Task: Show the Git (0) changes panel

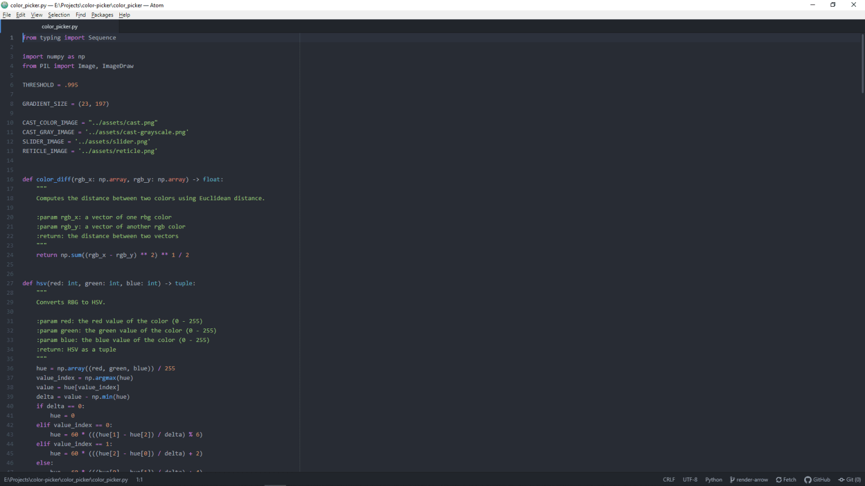Action: coord(850,480)
